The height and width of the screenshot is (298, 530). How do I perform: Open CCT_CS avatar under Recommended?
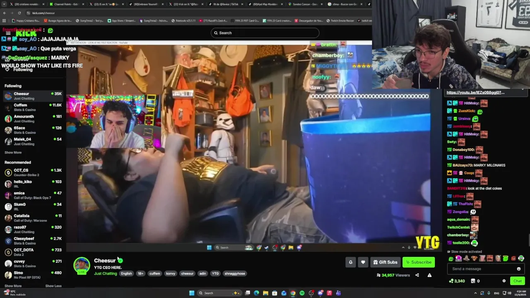coord(8,173)
